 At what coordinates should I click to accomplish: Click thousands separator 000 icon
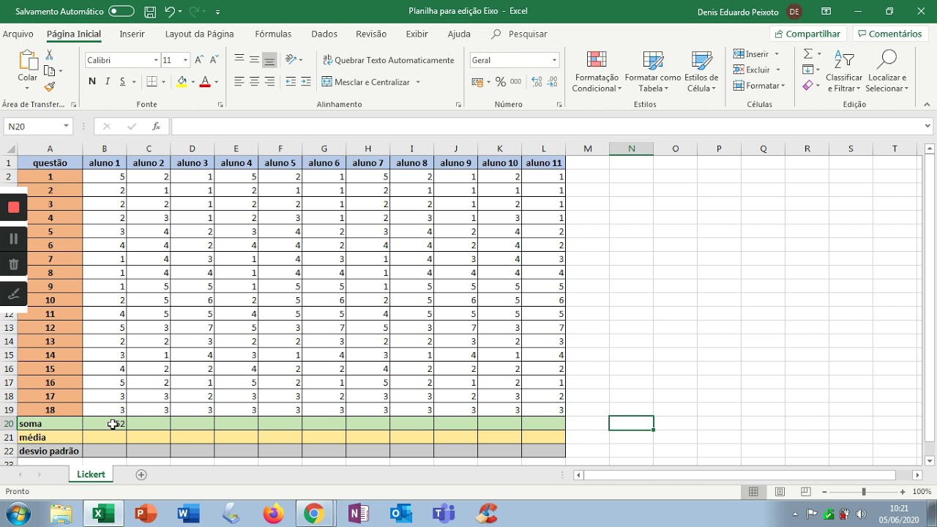coord(516,82)
